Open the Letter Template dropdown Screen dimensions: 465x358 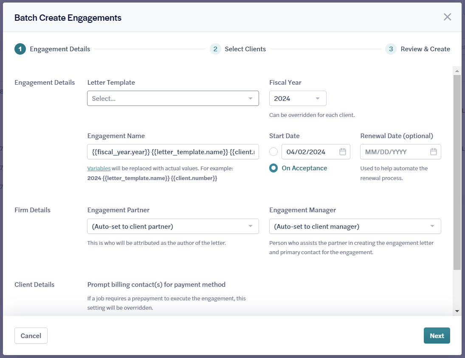[173, 99]
